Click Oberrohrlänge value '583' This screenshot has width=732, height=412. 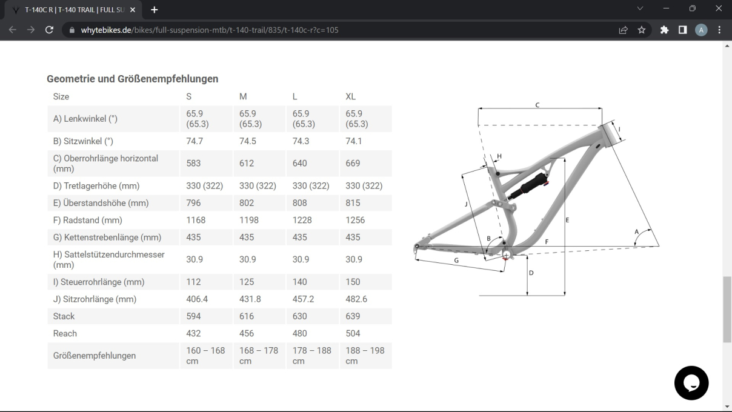[x=193, y=163]
